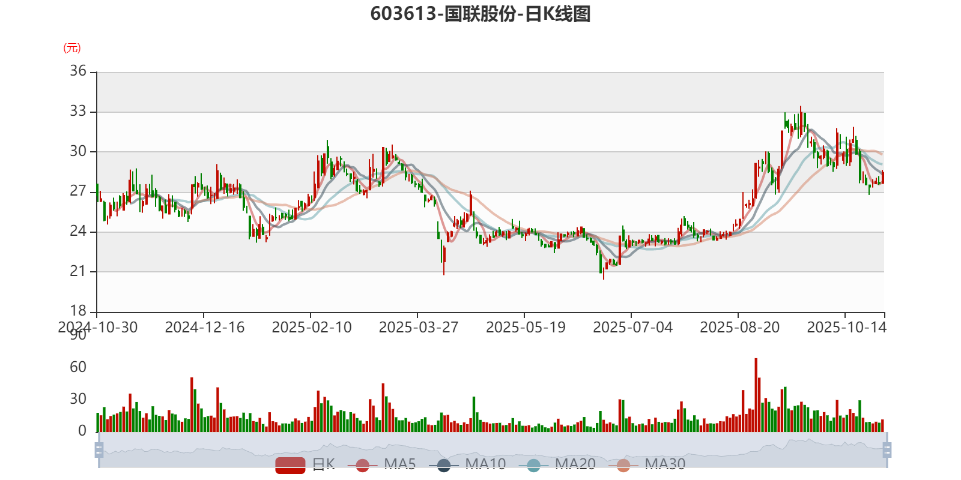Click the 27 price axis label
Screen dimensions: 961x480
78,191
